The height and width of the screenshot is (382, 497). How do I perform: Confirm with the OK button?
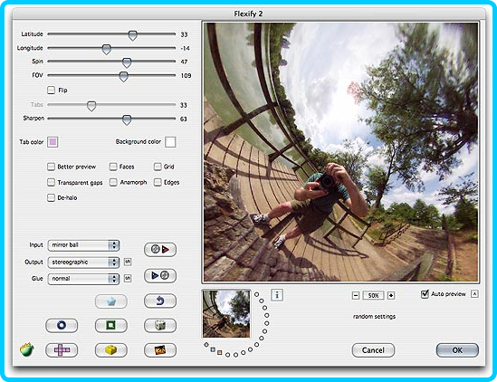click(x=457, y=350)
